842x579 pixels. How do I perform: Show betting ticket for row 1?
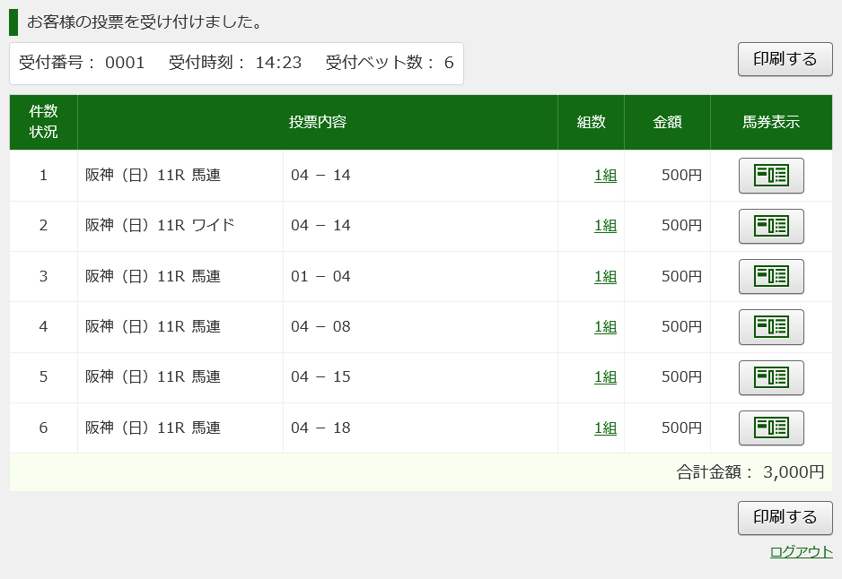(x=771, y=176)
